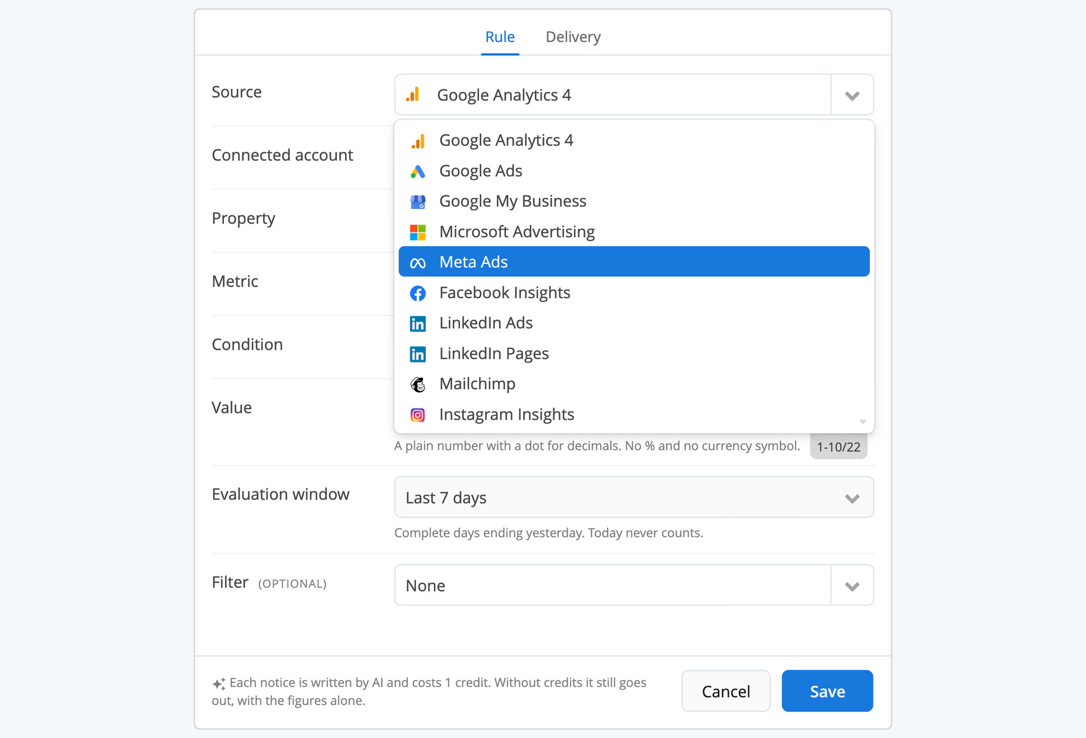Select LinkedIn Pages option
1086x738 pixels.
(634, 354)
